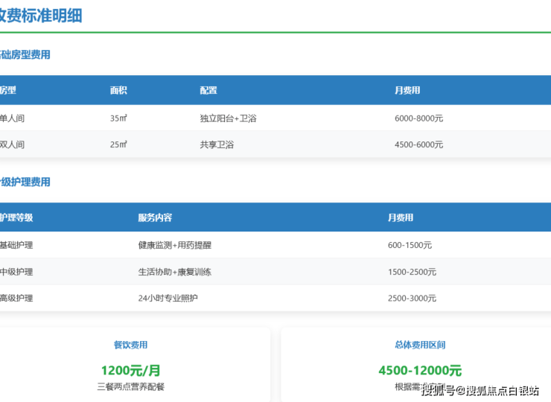
Task: Click 月费用 header in the room type table
Action: pos(407,90)
